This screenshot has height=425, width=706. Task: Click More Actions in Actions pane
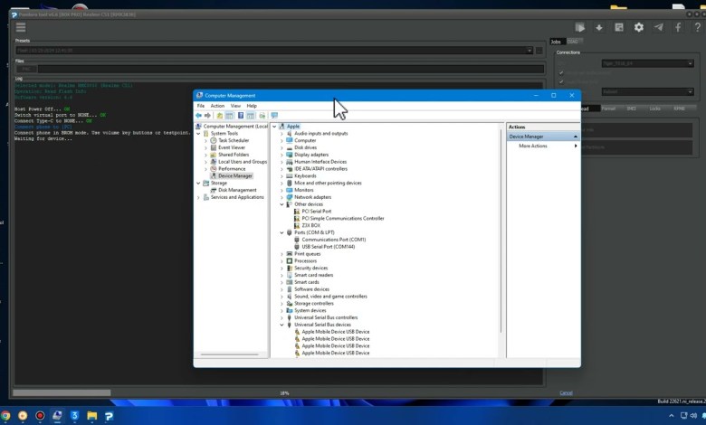(532, 146)
